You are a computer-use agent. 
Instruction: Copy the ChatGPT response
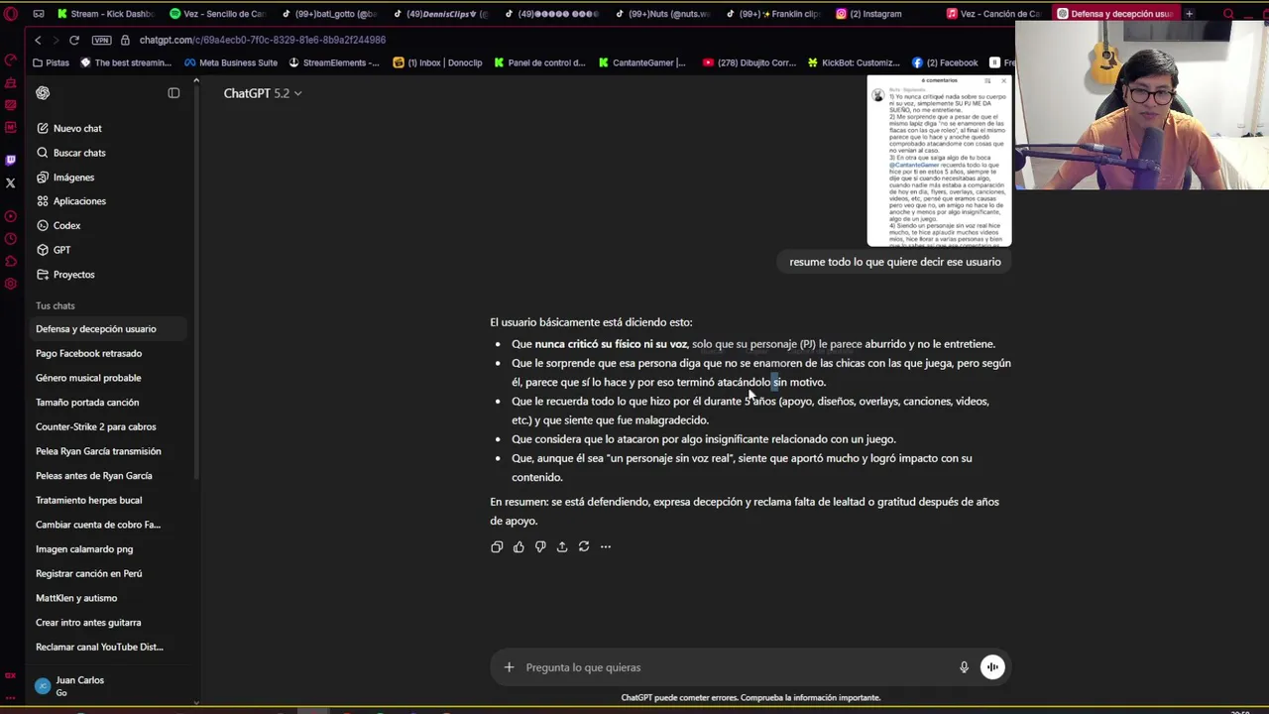point(497,546)
